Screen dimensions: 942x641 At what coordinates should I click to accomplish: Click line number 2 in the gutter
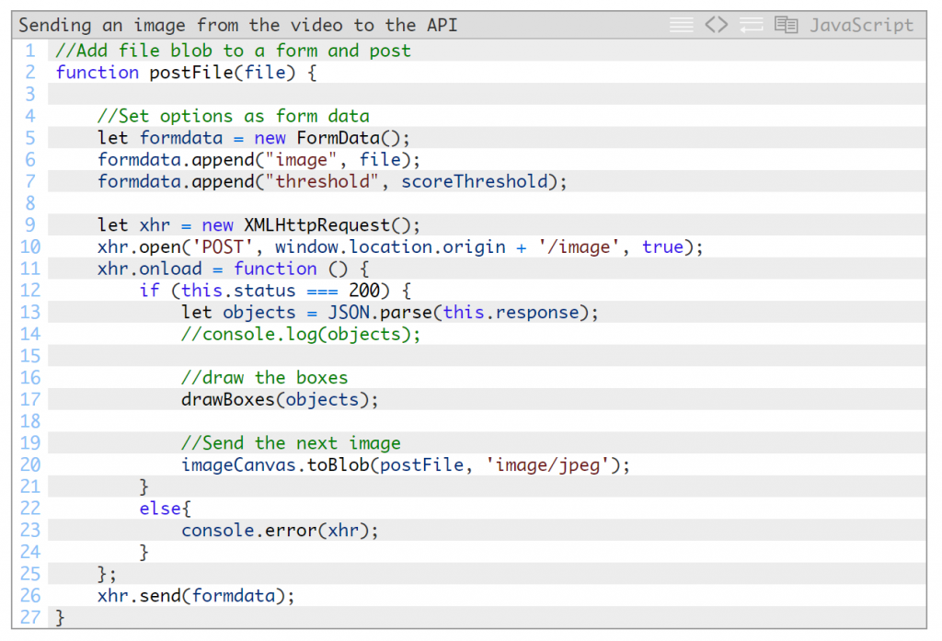coord(30,72)
